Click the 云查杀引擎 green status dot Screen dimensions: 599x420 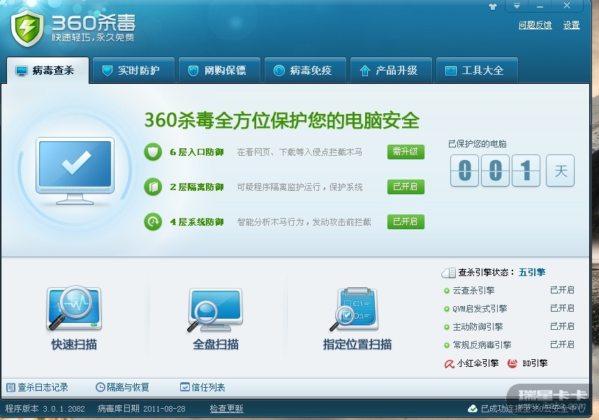click(x=446, y=291)
